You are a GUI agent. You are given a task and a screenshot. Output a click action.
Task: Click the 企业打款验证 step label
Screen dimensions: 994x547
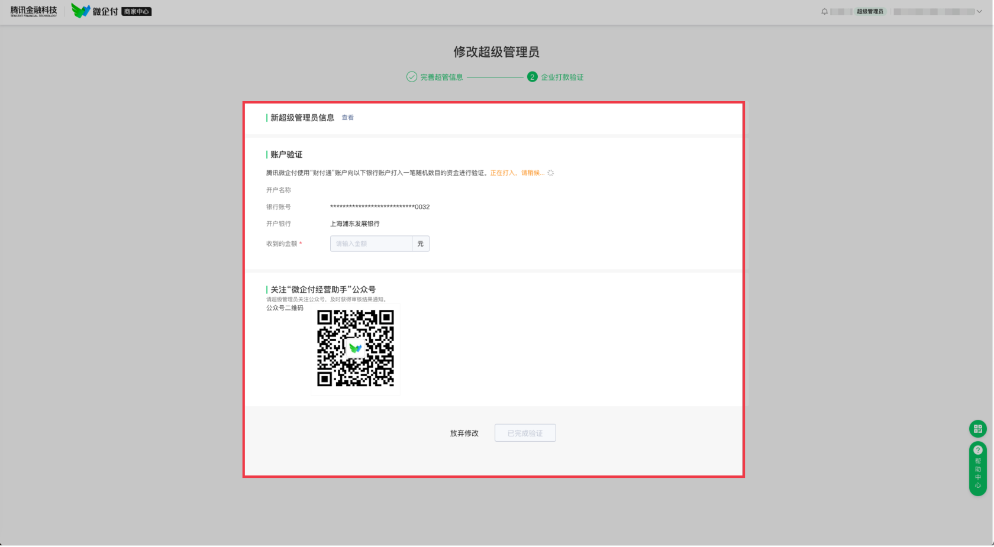[x=562, y=77]
